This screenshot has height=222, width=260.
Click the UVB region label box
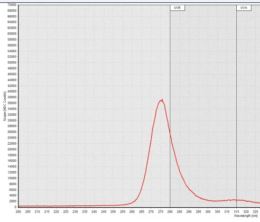[x=177, y=8]
